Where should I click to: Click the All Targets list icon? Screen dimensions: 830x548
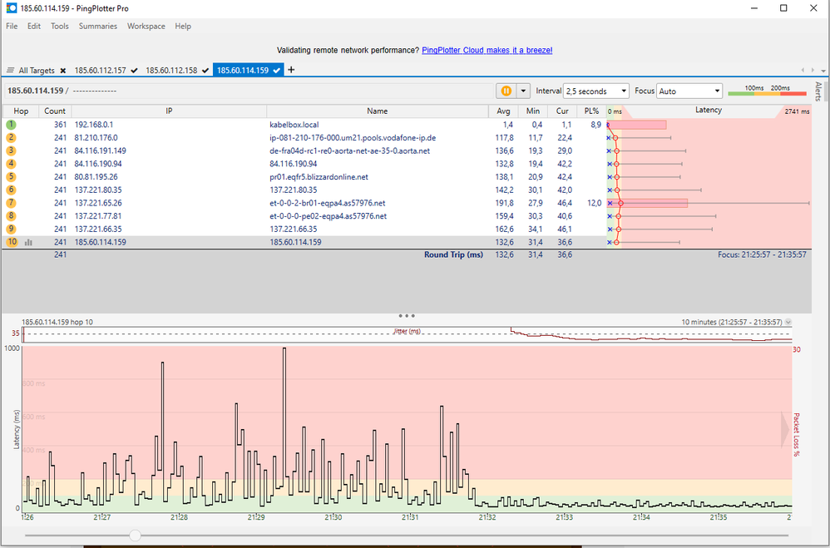coord(11,71)
